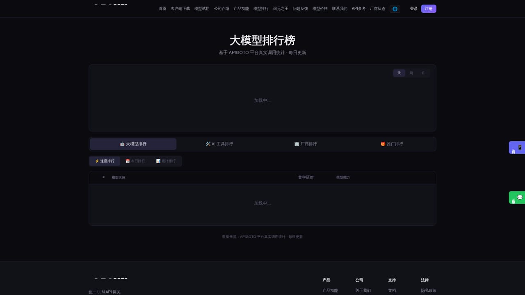This screenshot has height=295, width=525.
Task: Open the 推广排行 gift tab
Action: coord(392,144)
